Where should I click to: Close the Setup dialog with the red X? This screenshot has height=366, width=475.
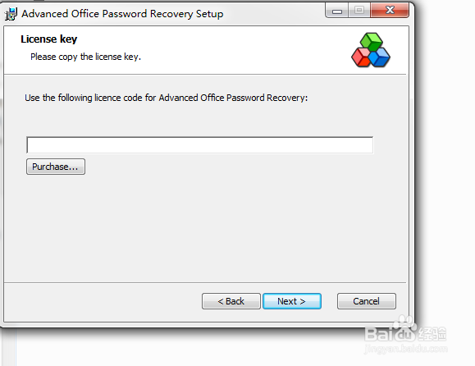[x=390, y=11]
